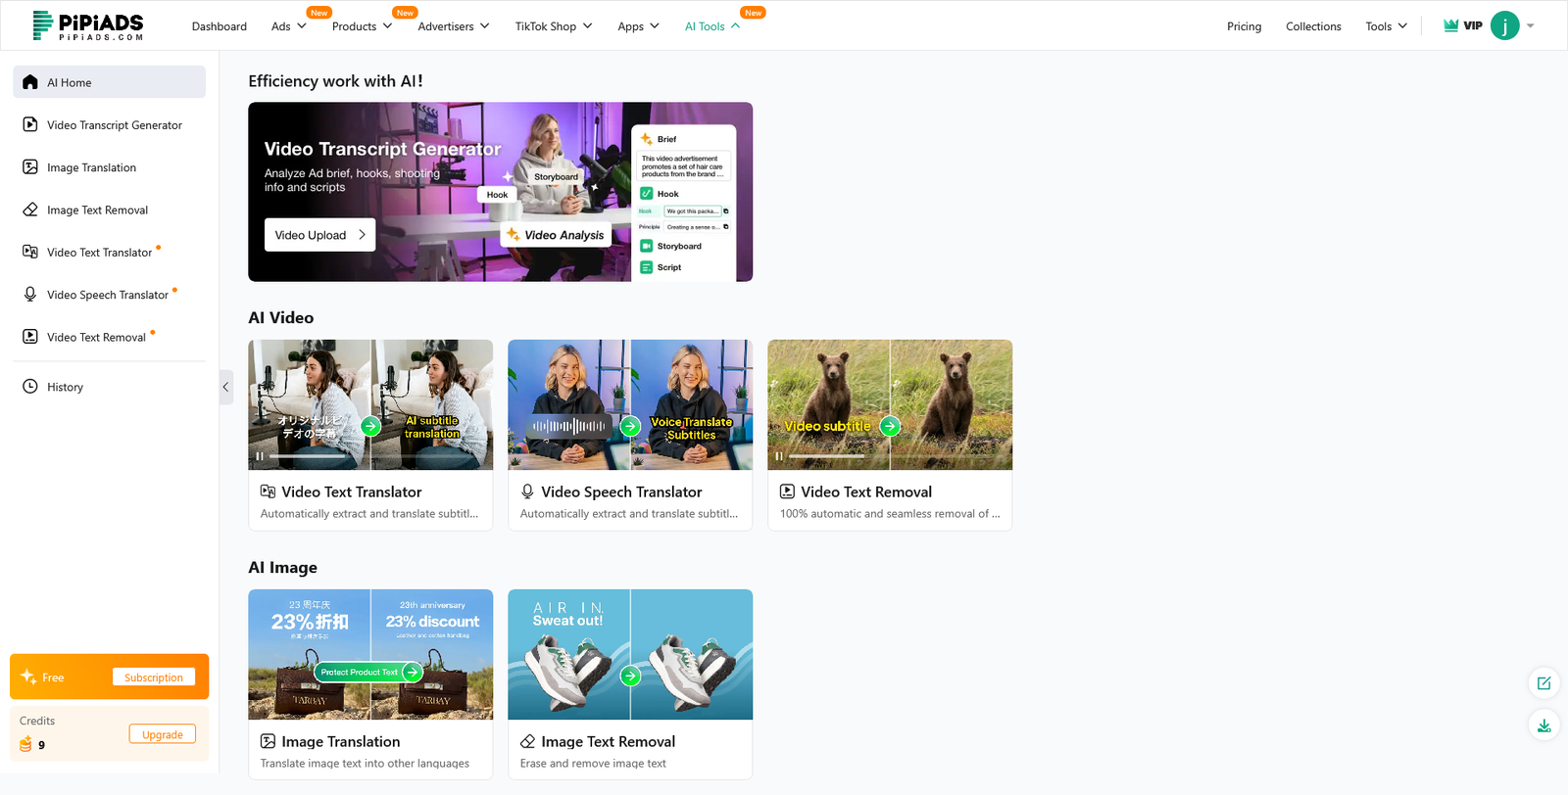The width and height of the screenshot is (1568, 795).
Task: Collapse the AI Tools dropdown menu
Action: (712, 26)
